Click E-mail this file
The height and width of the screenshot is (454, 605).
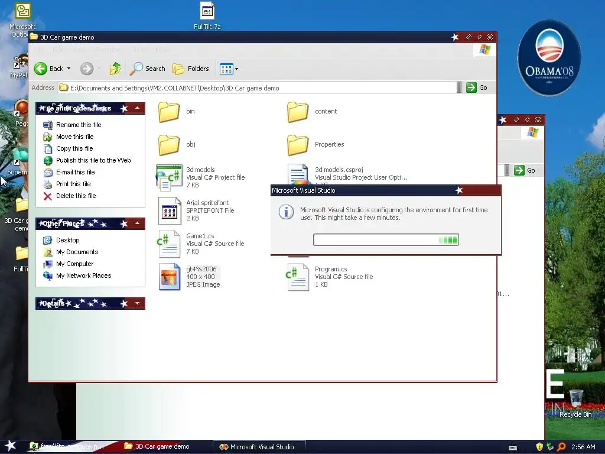(75, 172)
